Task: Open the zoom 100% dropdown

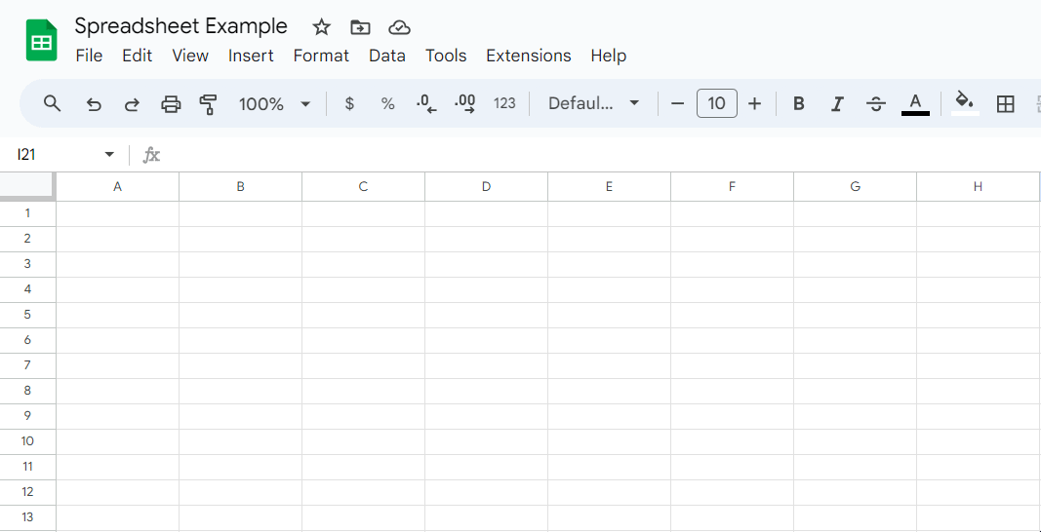Action: point(275,104)
